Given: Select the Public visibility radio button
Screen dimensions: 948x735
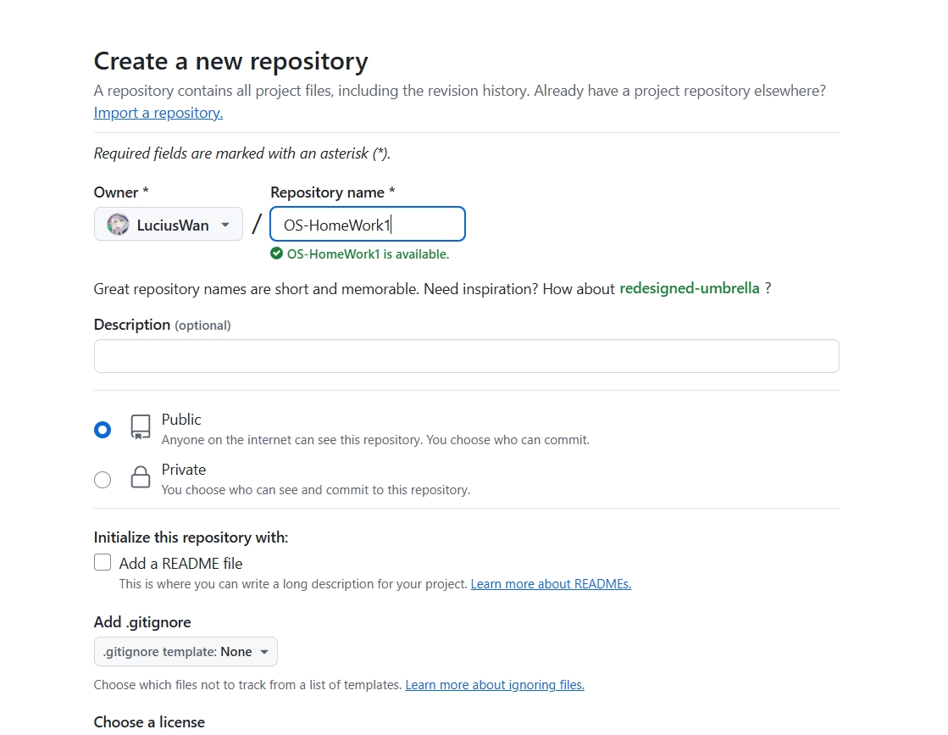Looking at the screenshot, I should [103, 430].
